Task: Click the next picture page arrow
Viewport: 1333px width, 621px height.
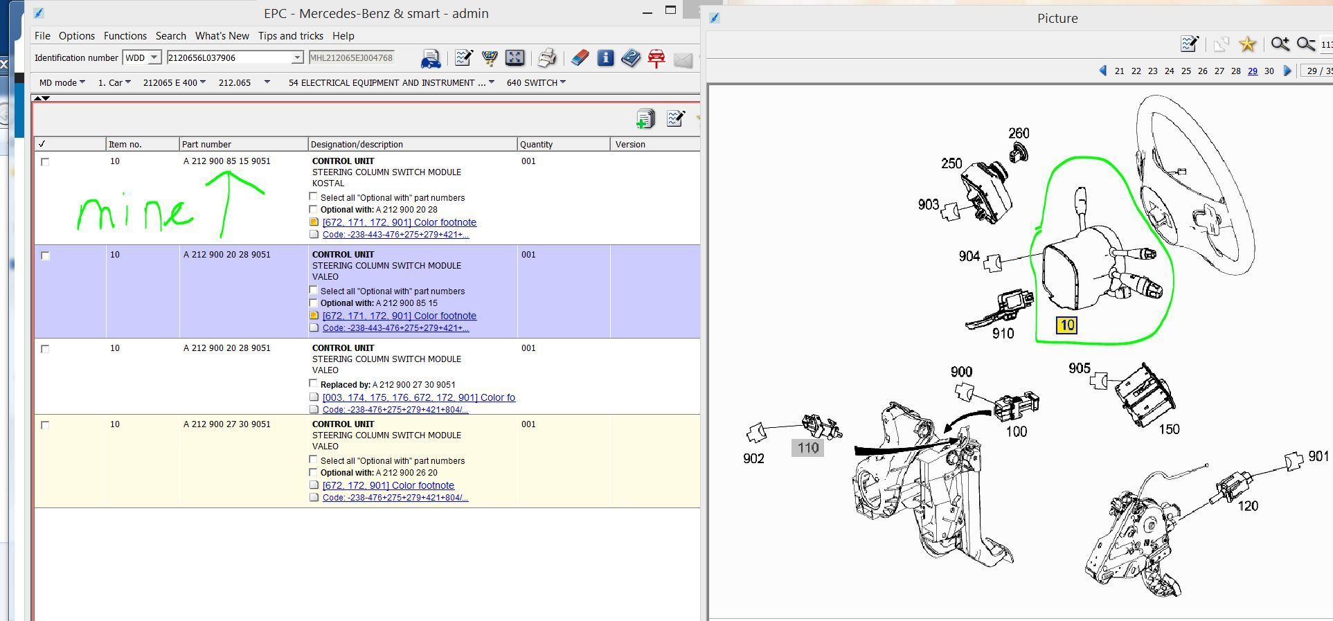Action: point(1287,71)
